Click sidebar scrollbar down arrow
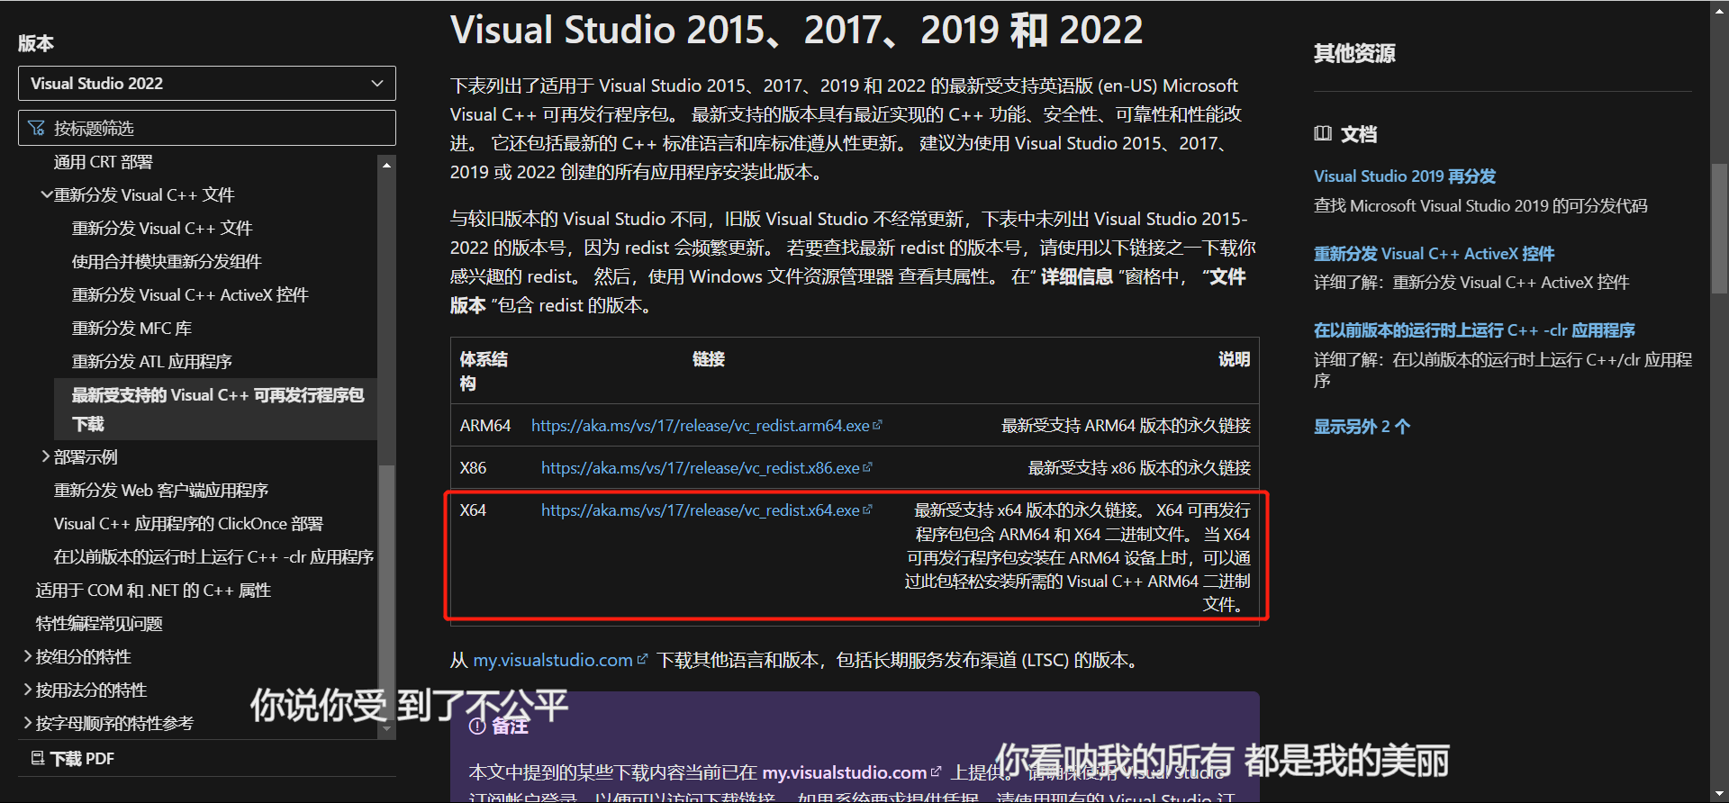 coord(386,729)
